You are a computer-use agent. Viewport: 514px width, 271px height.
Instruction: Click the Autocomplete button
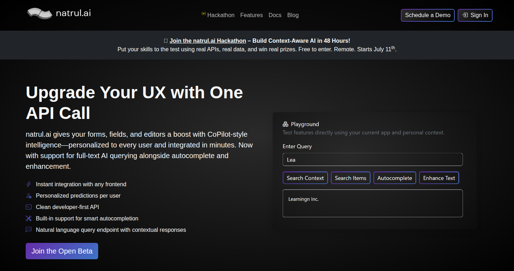click(395, 178)
